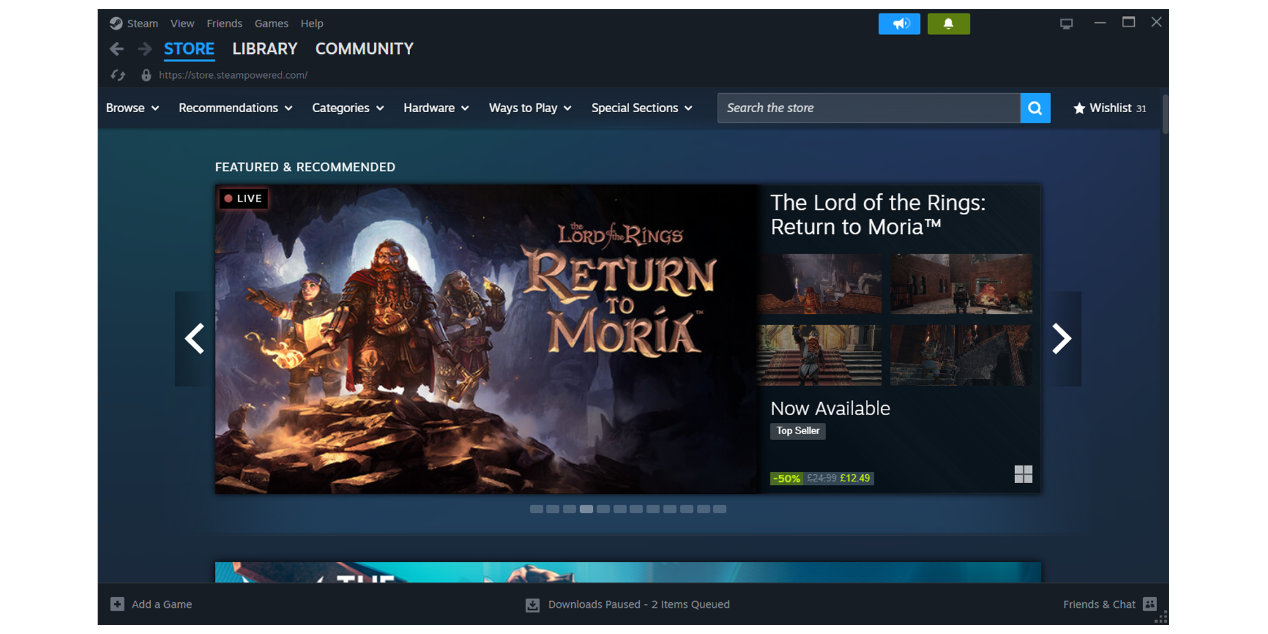Open the top-left Return to Moria screenshot thumbnail
The width and height of the screenshot is (1268, 634).
click(x=818, y=283)
